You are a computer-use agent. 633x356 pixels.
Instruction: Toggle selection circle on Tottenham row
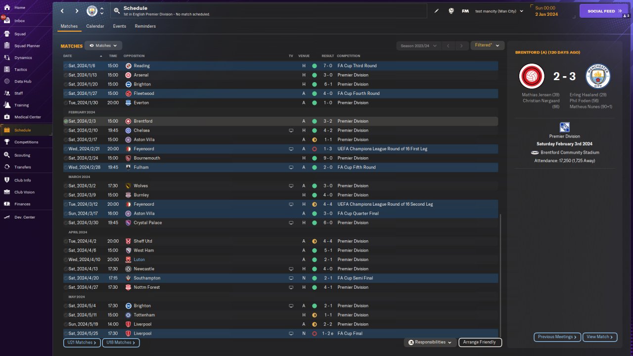point(66,315)
